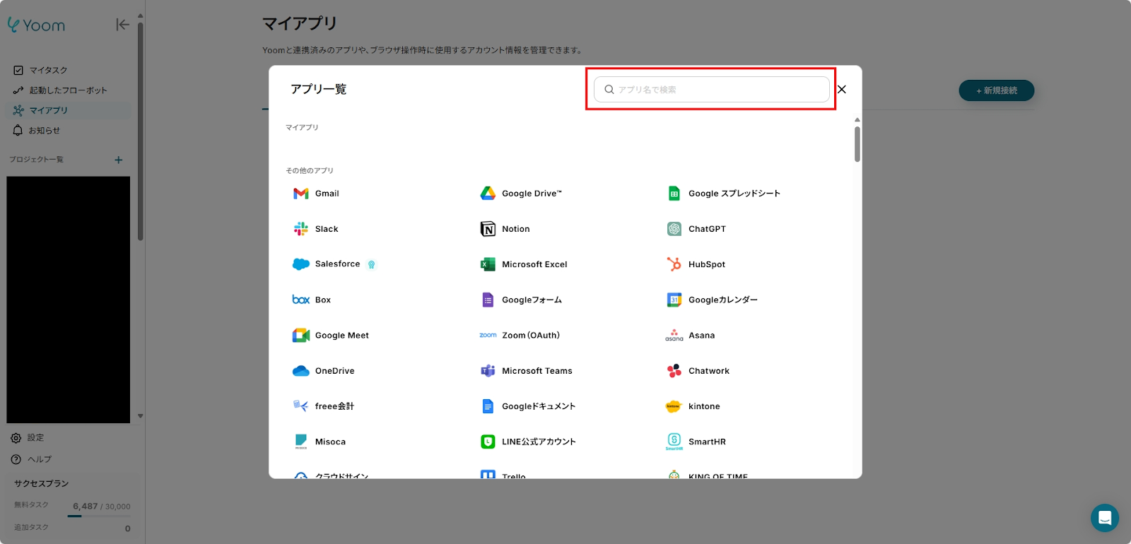Select the Slack icon in app list
Viewport: 1131px width, 544px height.
click(x=300, y=229)
